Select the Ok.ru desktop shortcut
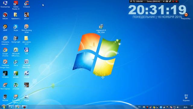193x109 pixels. click(16, 63)
